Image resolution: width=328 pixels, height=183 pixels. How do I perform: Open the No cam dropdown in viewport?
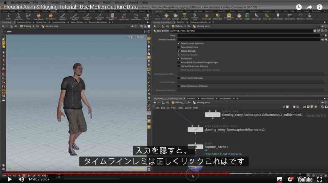pyautogui.click(x=141, y=37)
